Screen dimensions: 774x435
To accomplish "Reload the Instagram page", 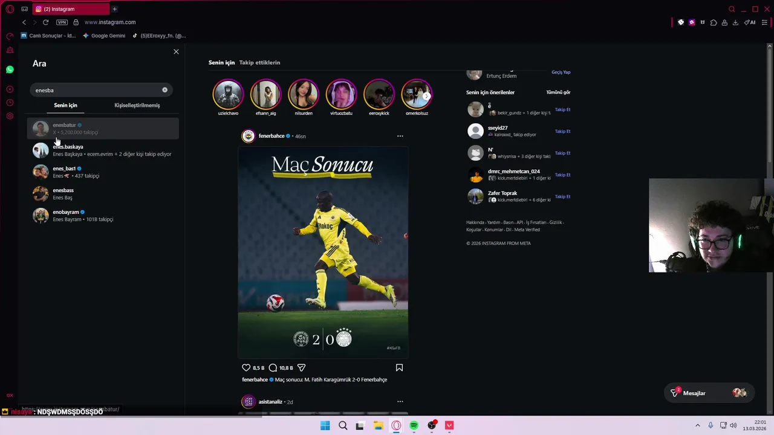I will [x=45, y=22].
